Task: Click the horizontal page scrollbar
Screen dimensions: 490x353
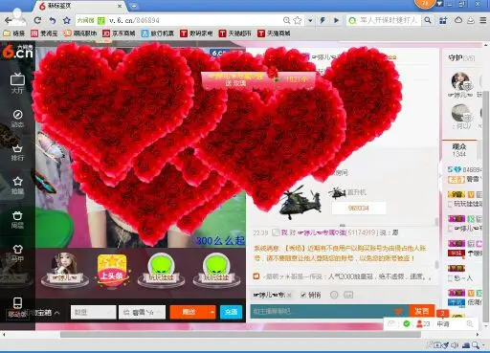Action: coord(240,335)
